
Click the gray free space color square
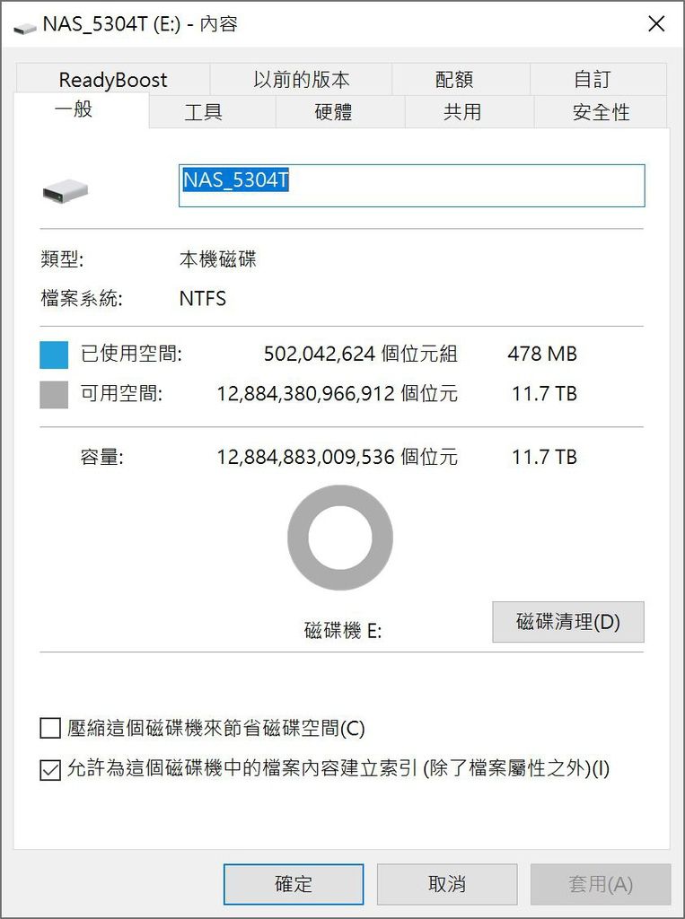click(54, 395)
